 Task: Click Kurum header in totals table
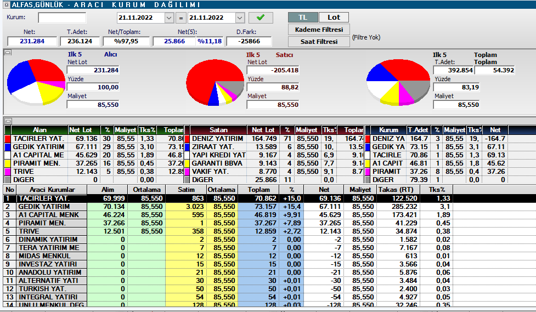388,130
